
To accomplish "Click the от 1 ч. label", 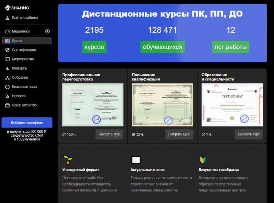I will pos(206,134).
